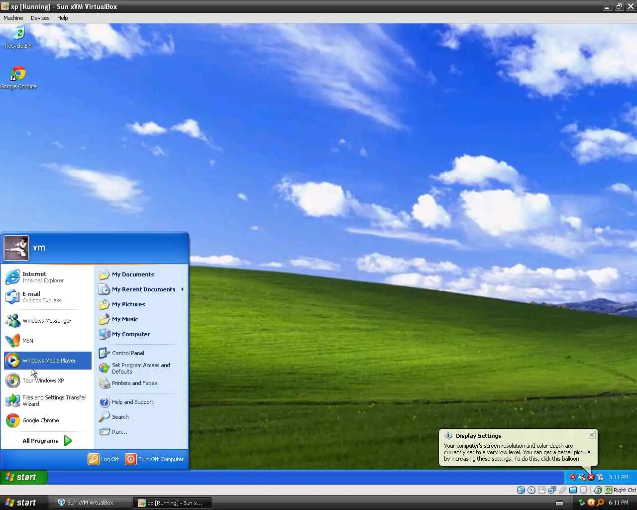This screenshot has height=510, width=637.
Task: Open Google Chrome from start menu list
Action: pos(48,420)
